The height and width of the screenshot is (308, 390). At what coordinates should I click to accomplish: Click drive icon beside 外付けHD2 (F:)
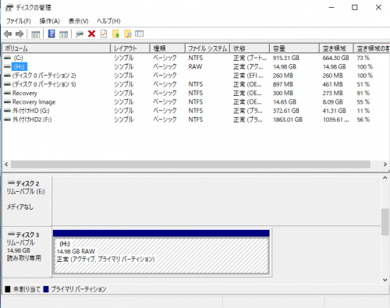[x=7, y=119]
